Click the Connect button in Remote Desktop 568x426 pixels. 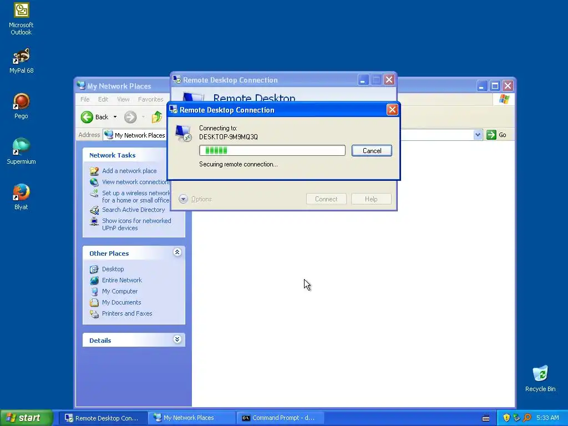326,199
